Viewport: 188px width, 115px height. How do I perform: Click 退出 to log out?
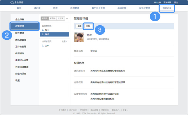(x=176, y=2)
